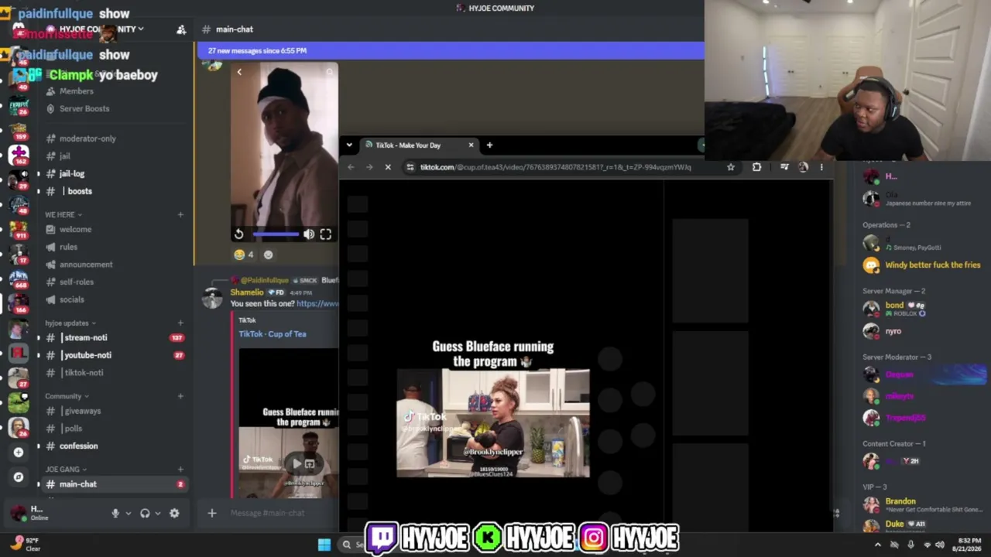Add a channel to hyjoe updates category

pos(180,323)
